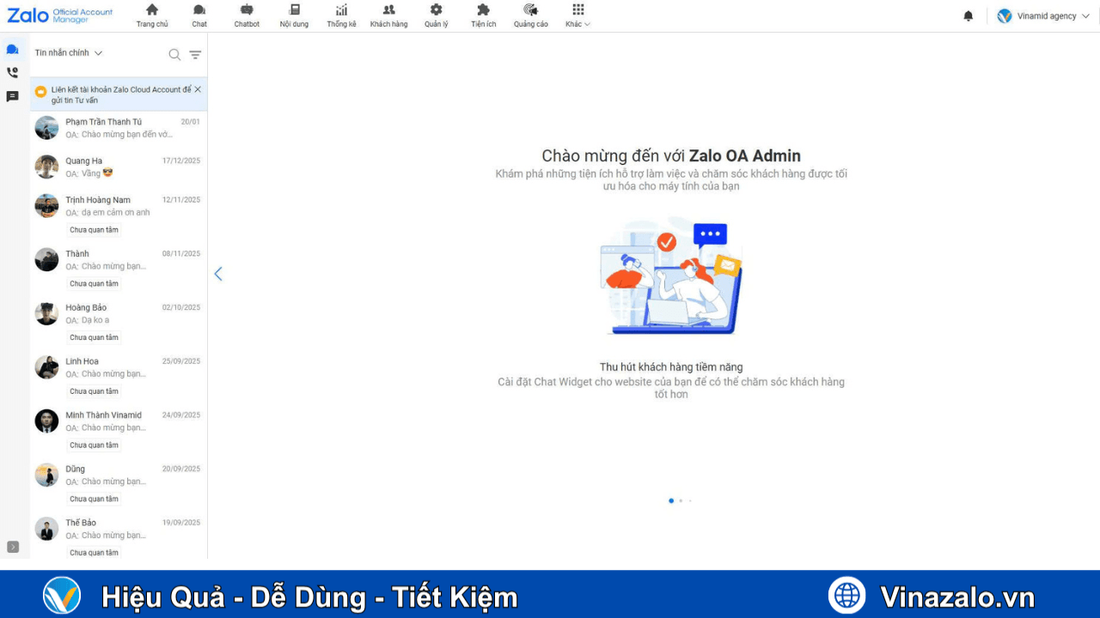Open the Chatbot section in top navigation
1100x618 pixels.
click(247, 15)
